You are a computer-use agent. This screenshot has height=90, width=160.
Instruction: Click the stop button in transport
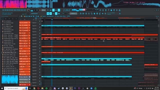click(x=37, y=10)
